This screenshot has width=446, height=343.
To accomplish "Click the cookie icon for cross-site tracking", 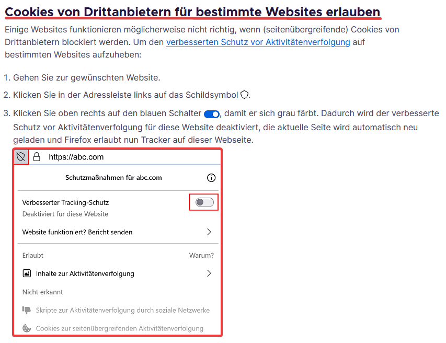I will tap(27, 328).
